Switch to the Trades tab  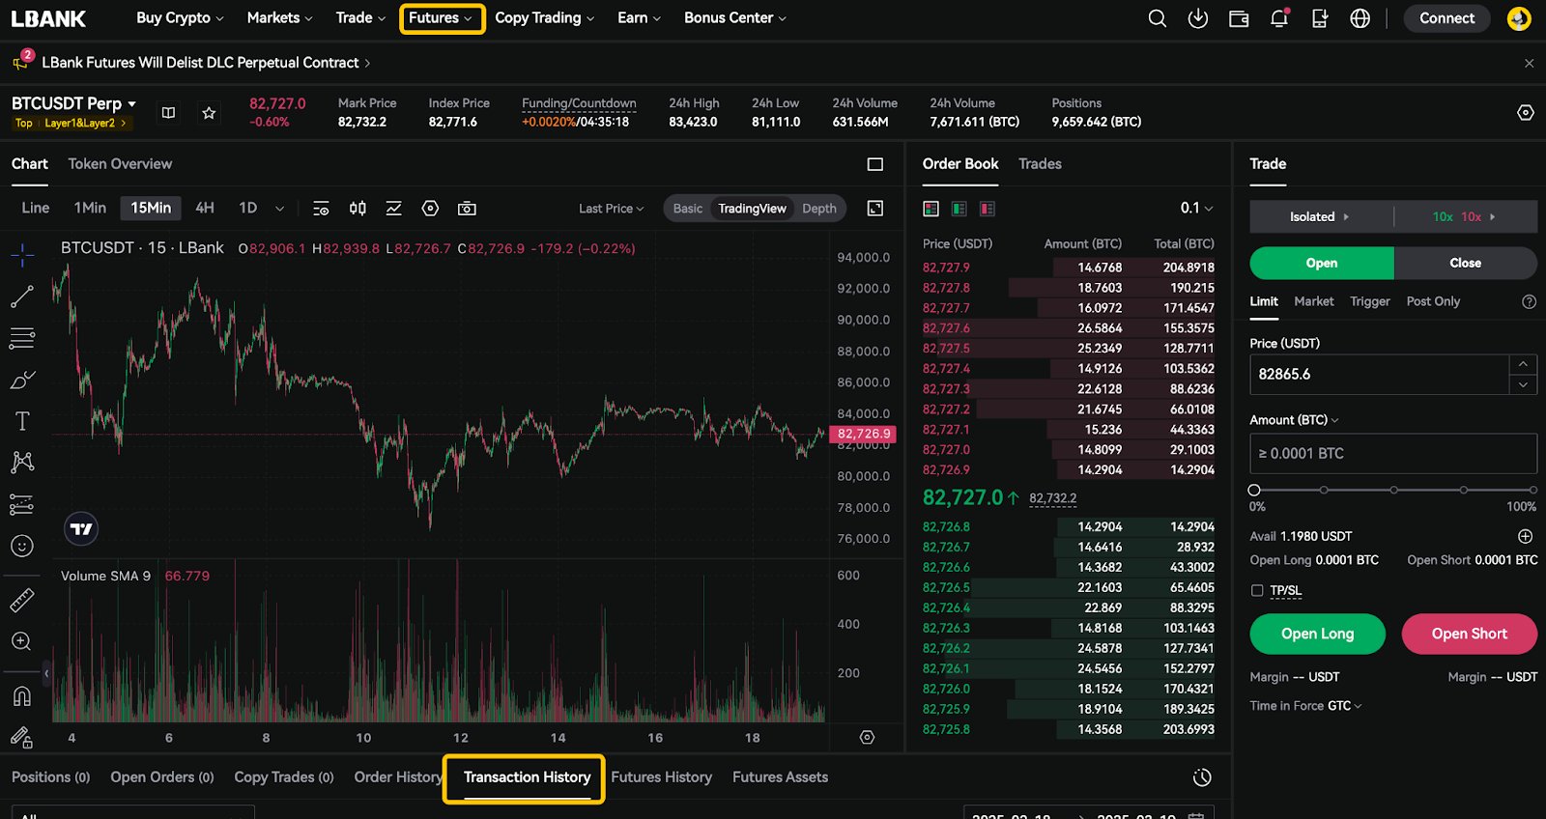pos(1040,164)
